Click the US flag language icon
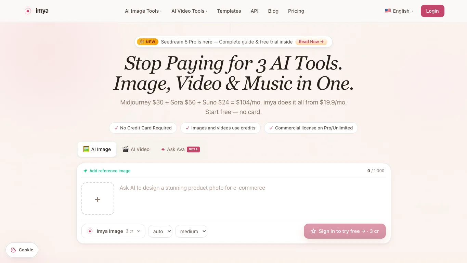Screen dimensions: 467x263 [388, 11]
